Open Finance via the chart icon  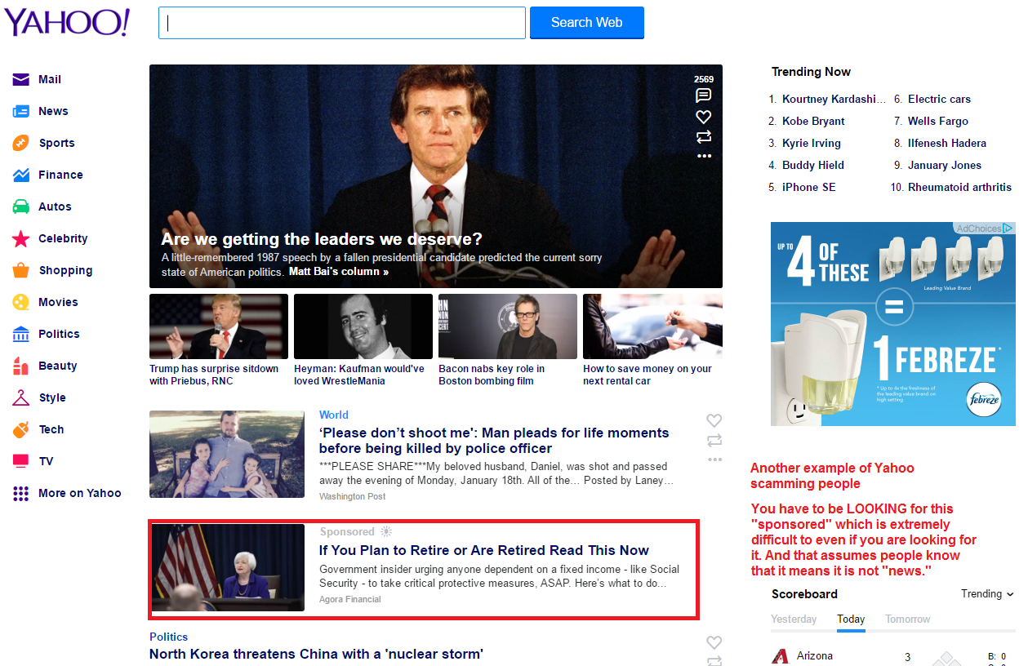[x=21, y=175]
